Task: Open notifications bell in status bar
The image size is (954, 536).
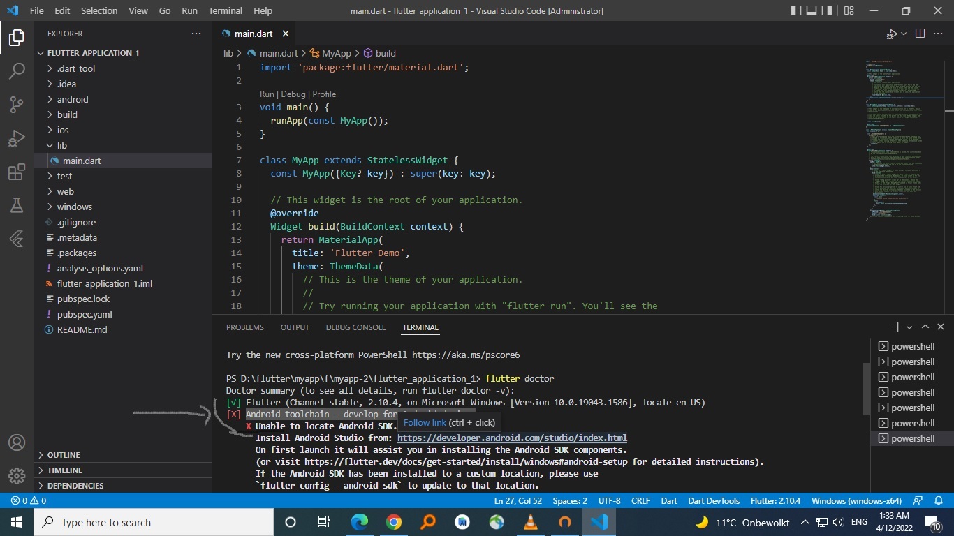Action: pyautogui.click(x=939, y=500)
